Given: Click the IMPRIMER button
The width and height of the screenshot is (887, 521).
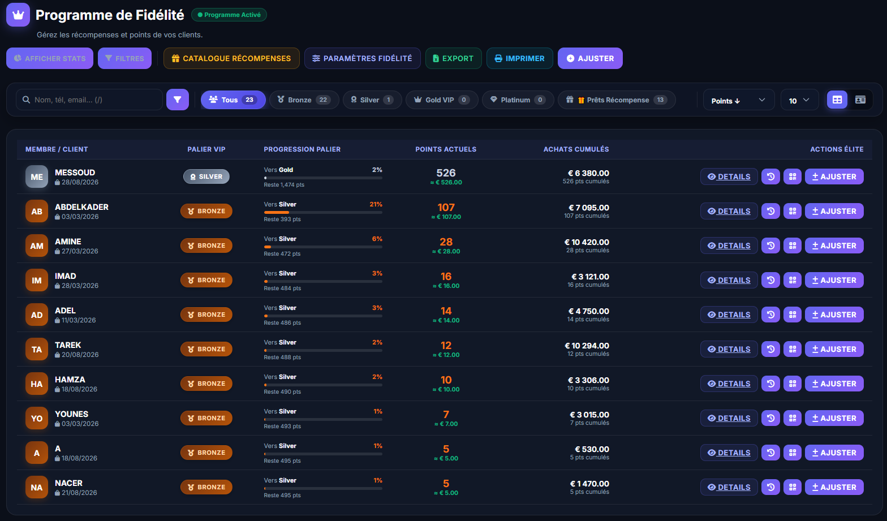Looking at the screenshot, I should tap(520, 58).
